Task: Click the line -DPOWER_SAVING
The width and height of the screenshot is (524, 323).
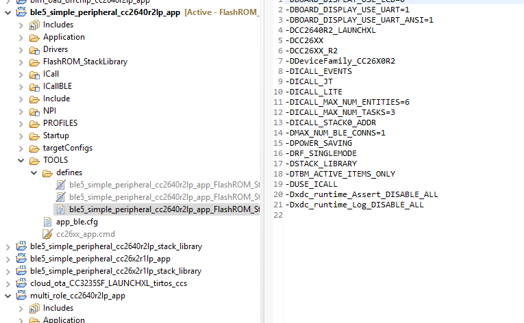Action: 319,143
